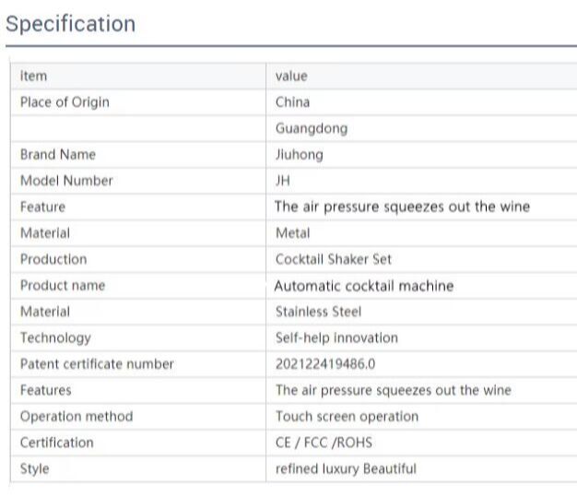
Task: Click the "item" column header
Action: click(33, 76)
